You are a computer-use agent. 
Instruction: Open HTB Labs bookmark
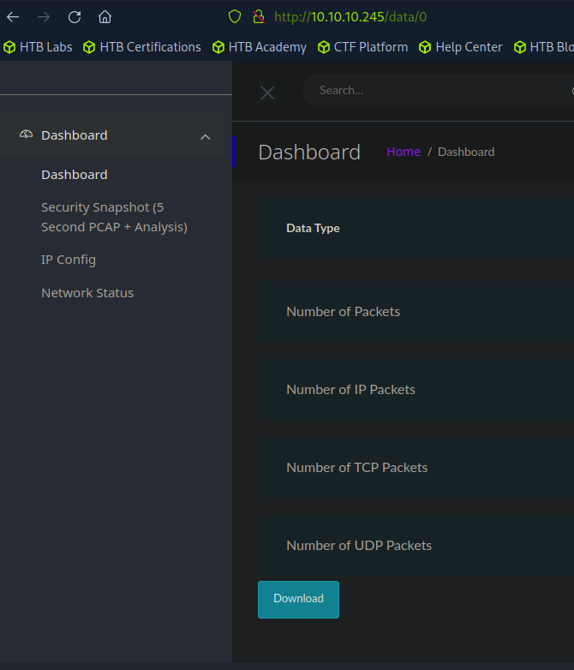(39, 47)
